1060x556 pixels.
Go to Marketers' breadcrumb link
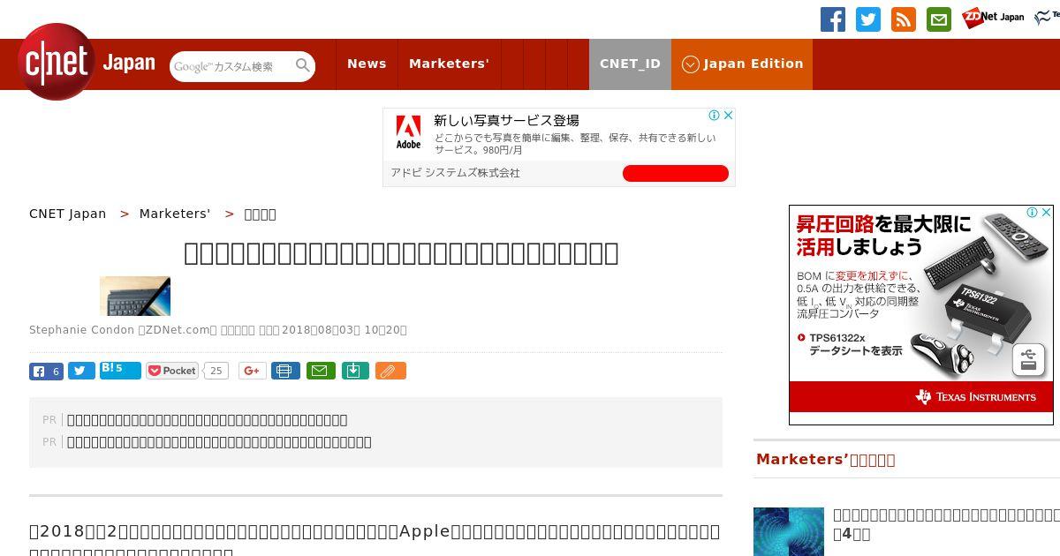[175, 214]
